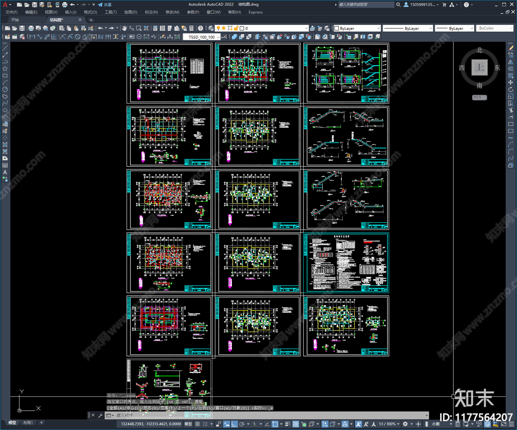The image size is (517, 430).
Task: Toggle transparency display in status bar
Action: (x=296, y=424)
